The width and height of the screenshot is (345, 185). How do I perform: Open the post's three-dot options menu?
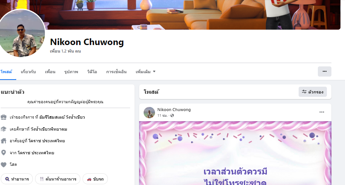(322, 112)
